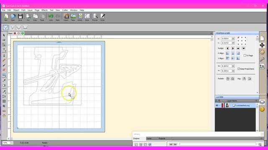The height and width of the screenshot is (150, 268).
Task: Toggle visibility eye of the svg layer
Action: [217, 105]
